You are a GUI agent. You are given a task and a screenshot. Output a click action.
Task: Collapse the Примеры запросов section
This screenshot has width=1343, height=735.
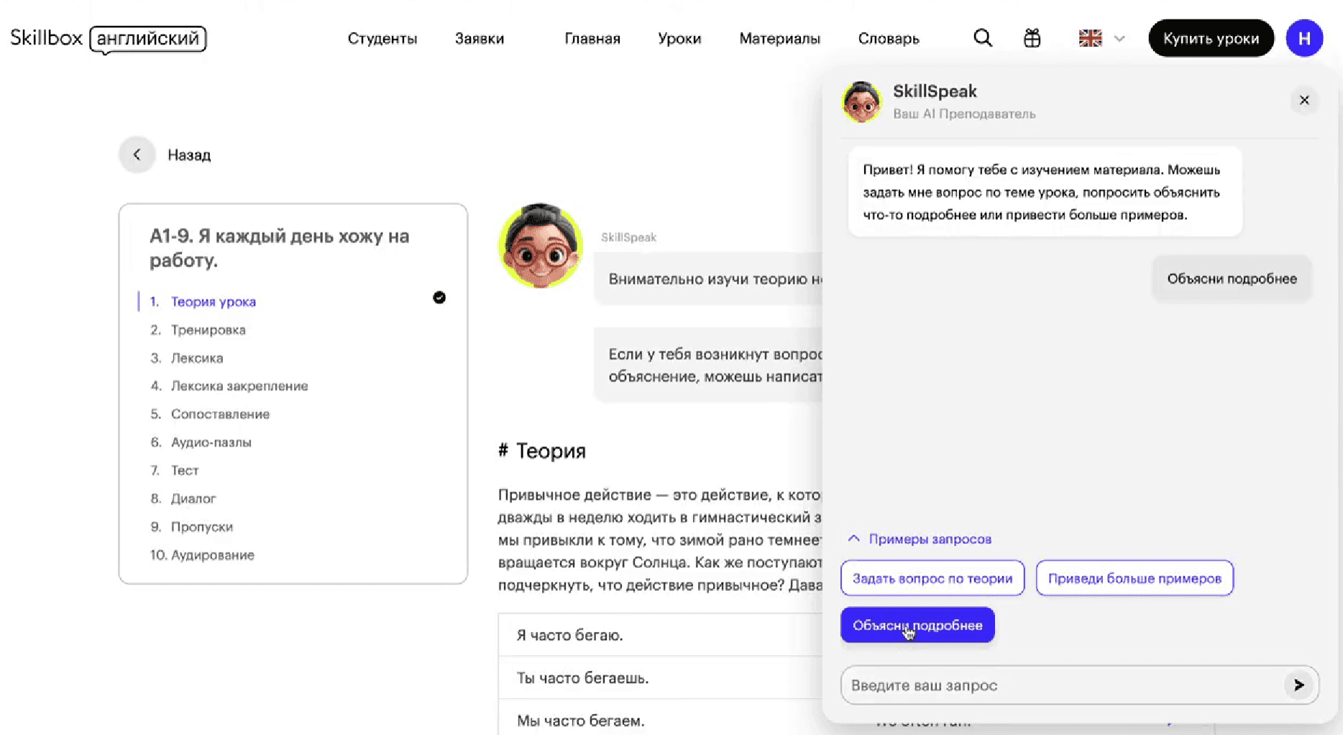click(853, 539)
